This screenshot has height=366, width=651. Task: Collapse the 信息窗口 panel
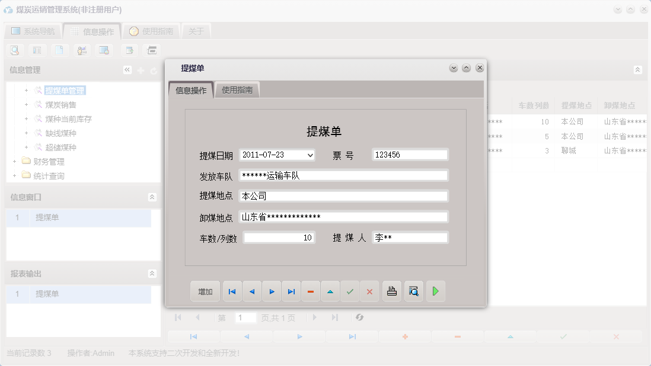point(152,198)
